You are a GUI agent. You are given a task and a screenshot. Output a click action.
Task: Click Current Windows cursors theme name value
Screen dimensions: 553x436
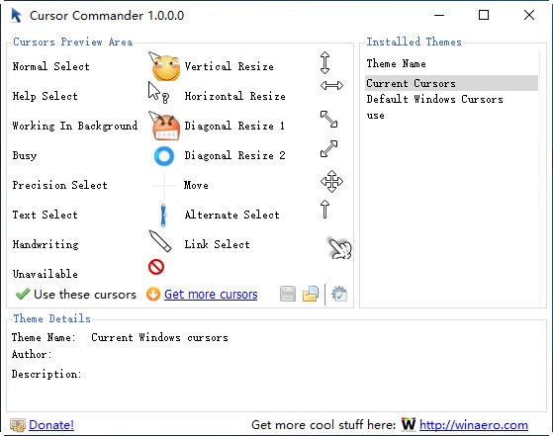(159, 337)
